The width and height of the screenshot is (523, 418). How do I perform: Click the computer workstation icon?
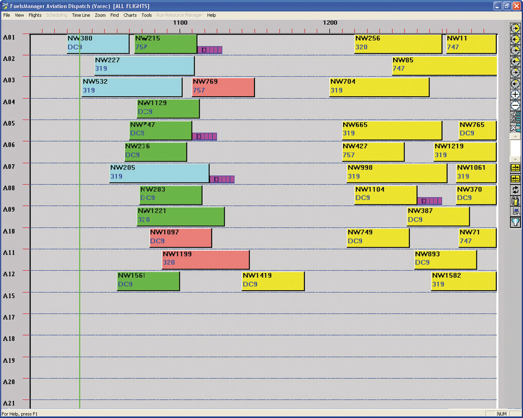point(515,211)
